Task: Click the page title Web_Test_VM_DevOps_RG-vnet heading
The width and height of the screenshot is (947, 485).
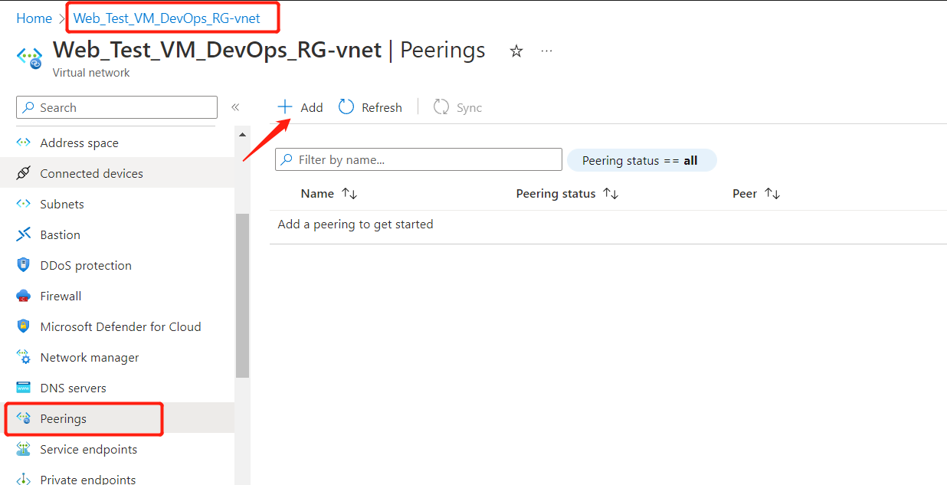Action: (x=217, y=51)
